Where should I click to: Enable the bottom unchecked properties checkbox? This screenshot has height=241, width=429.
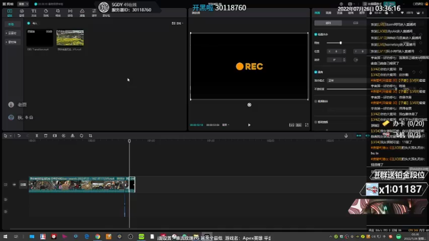316,122
